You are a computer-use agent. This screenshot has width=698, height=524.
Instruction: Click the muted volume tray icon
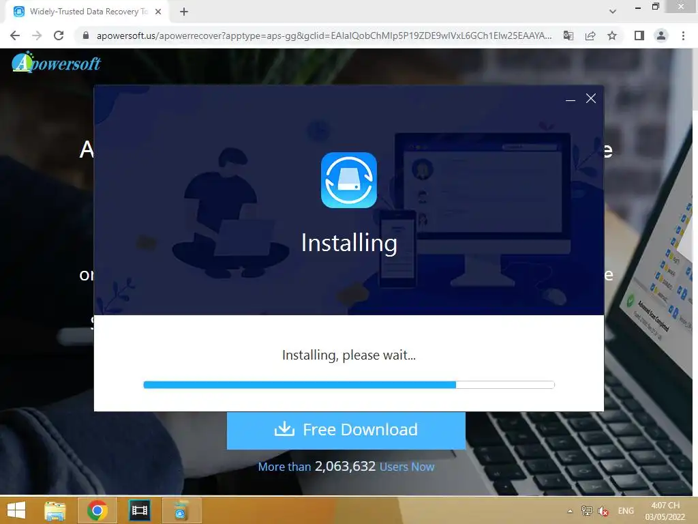point(603,511)
